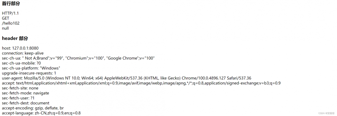Click the sec-ch-ua header line
Image resolution: width=337 pixels, height=116 pixels.
(78, 58)
